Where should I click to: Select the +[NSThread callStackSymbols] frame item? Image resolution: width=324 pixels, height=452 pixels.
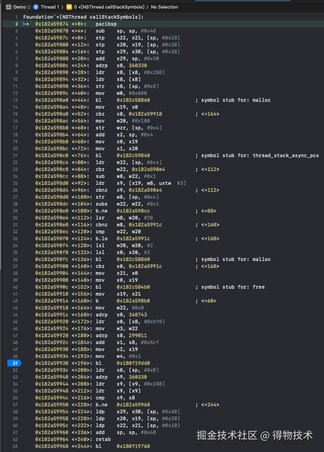click(109, 7)
